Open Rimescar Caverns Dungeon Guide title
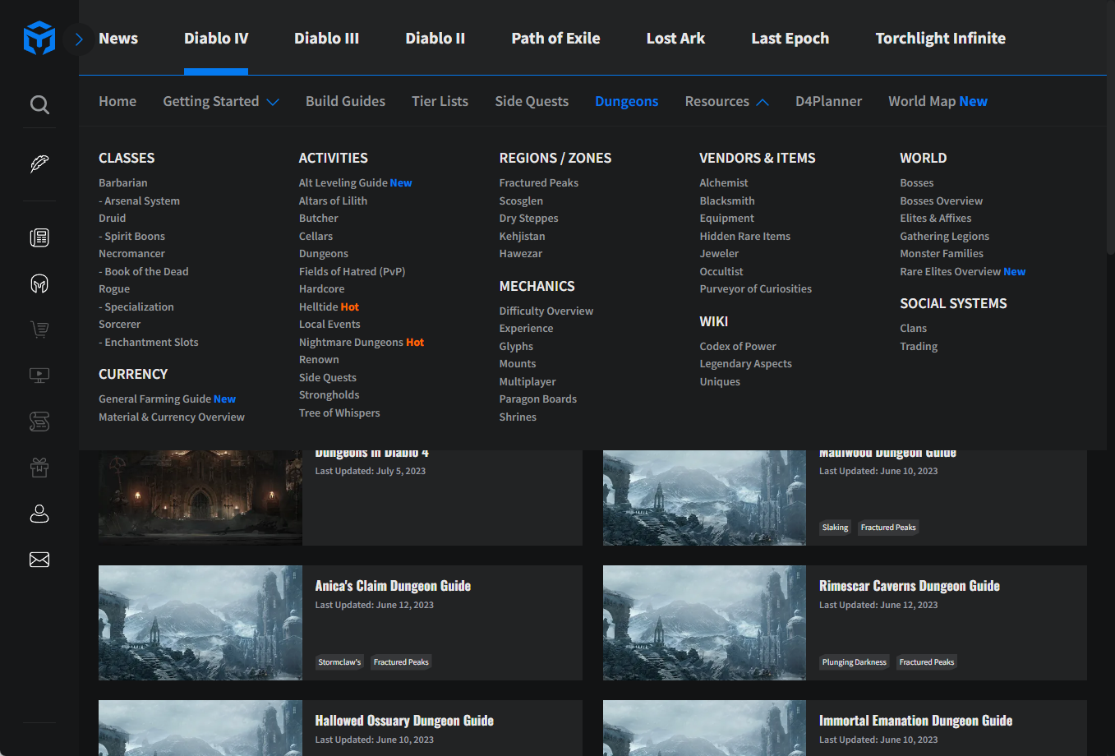Screen dimensions: 1115x756 pos(910,586)
